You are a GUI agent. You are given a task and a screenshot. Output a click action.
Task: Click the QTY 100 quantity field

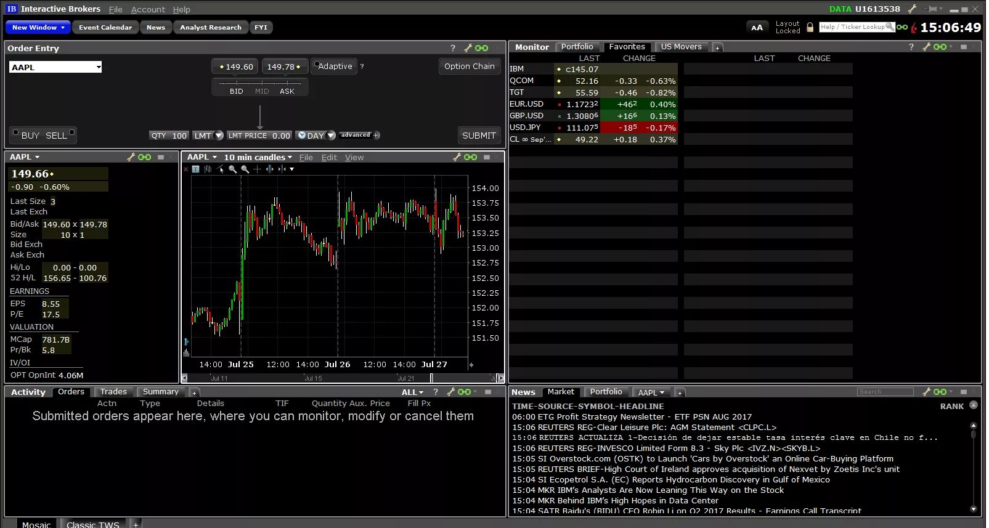pyautogui.click(x=169, y=136)
